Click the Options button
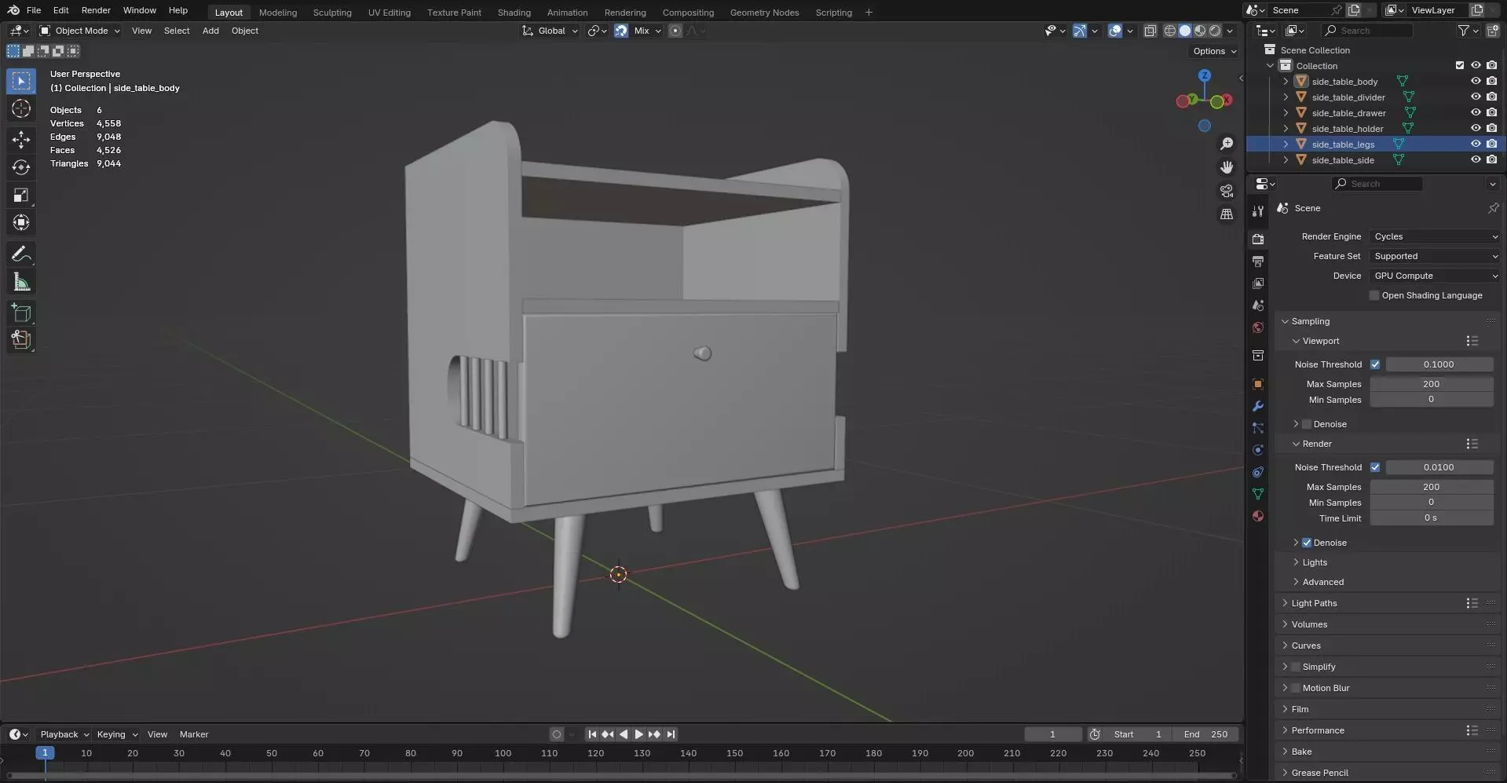Image resolution: width=1507 pixels, height=783 pixels. point(1214,51)
